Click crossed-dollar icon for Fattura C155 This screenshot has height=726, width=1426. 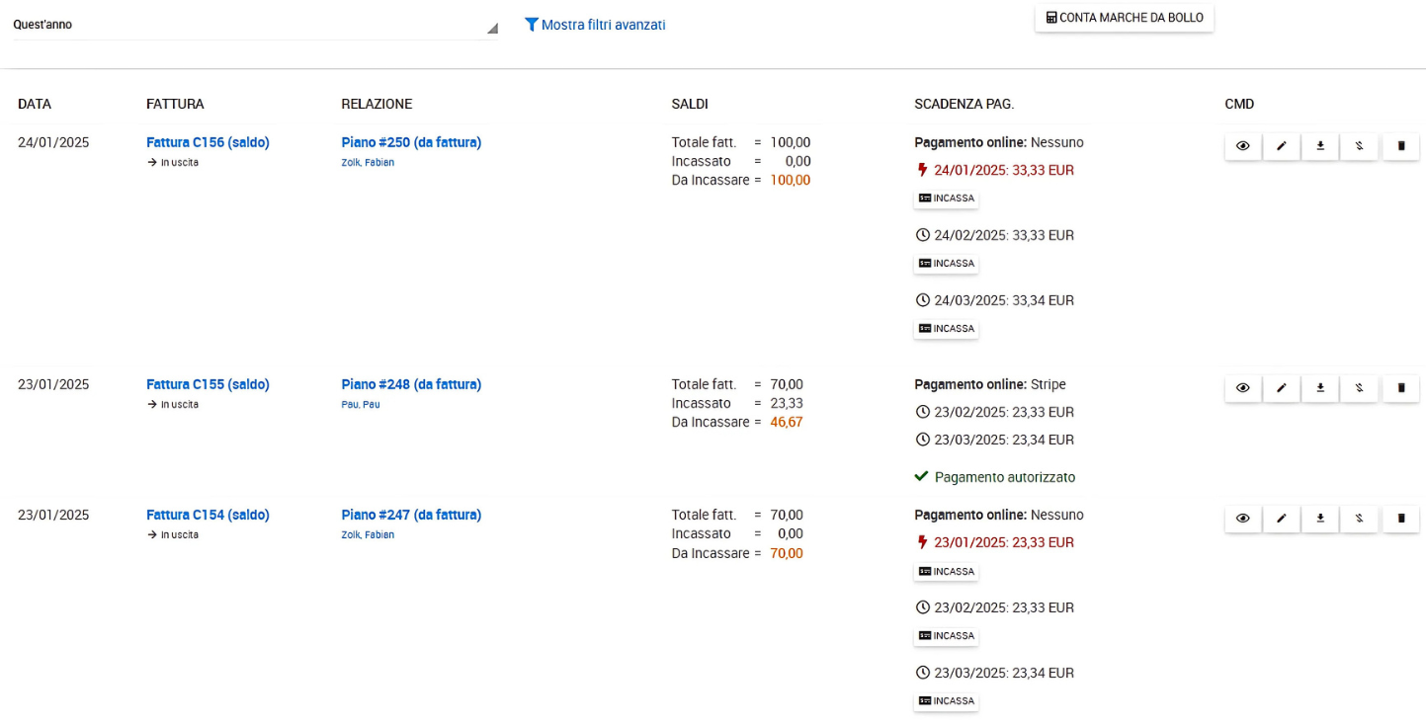click(1360, 388)
